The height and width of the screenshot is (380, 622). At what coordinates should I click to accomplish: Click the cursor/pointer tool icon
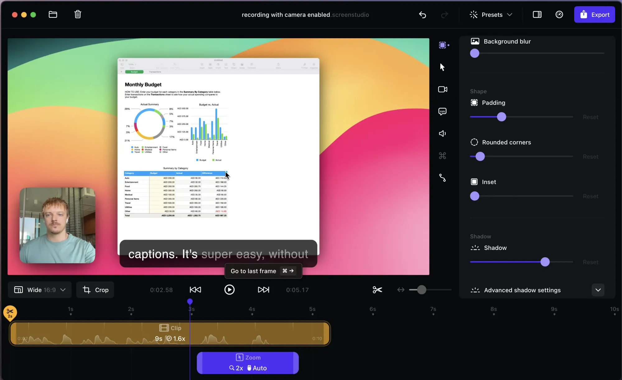[x=443, y=67]
